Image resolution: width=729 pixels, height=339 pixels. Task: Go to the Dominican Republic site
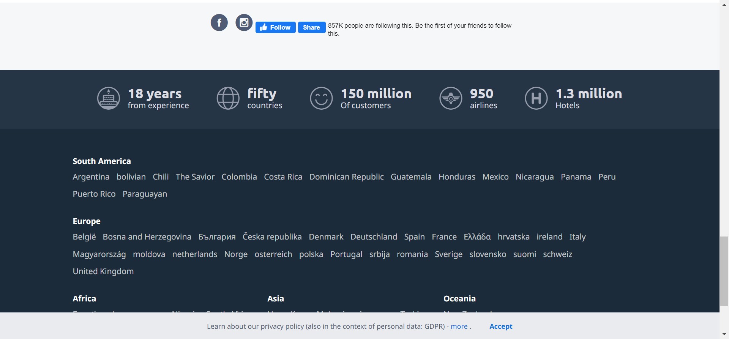point(346,177)
